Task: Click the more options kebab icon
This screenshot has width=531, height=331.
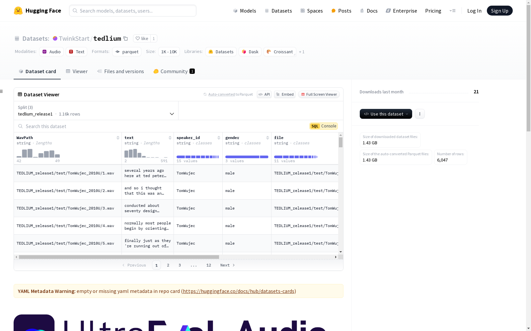Action: coord(420,114)
